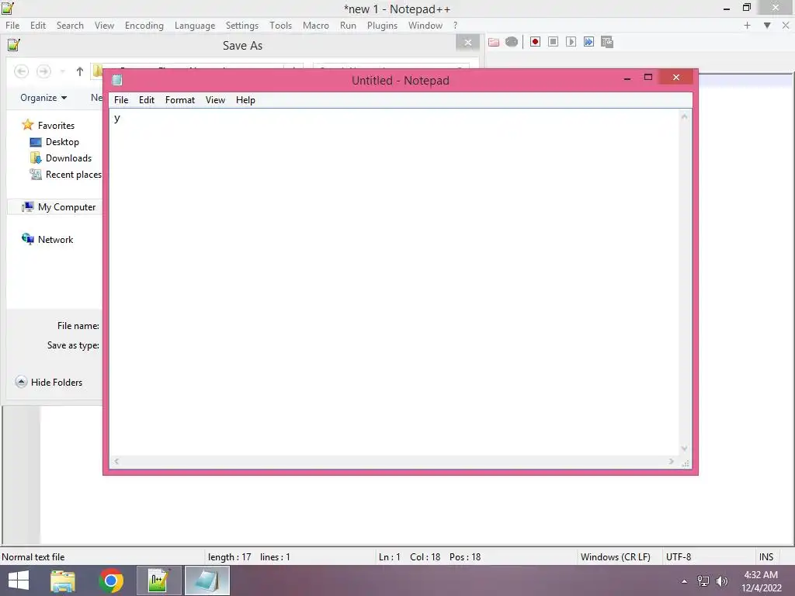The width and height of the screenshot is (795, 596).
Task: Open the Organize dropdown
Action: point(43,98)
